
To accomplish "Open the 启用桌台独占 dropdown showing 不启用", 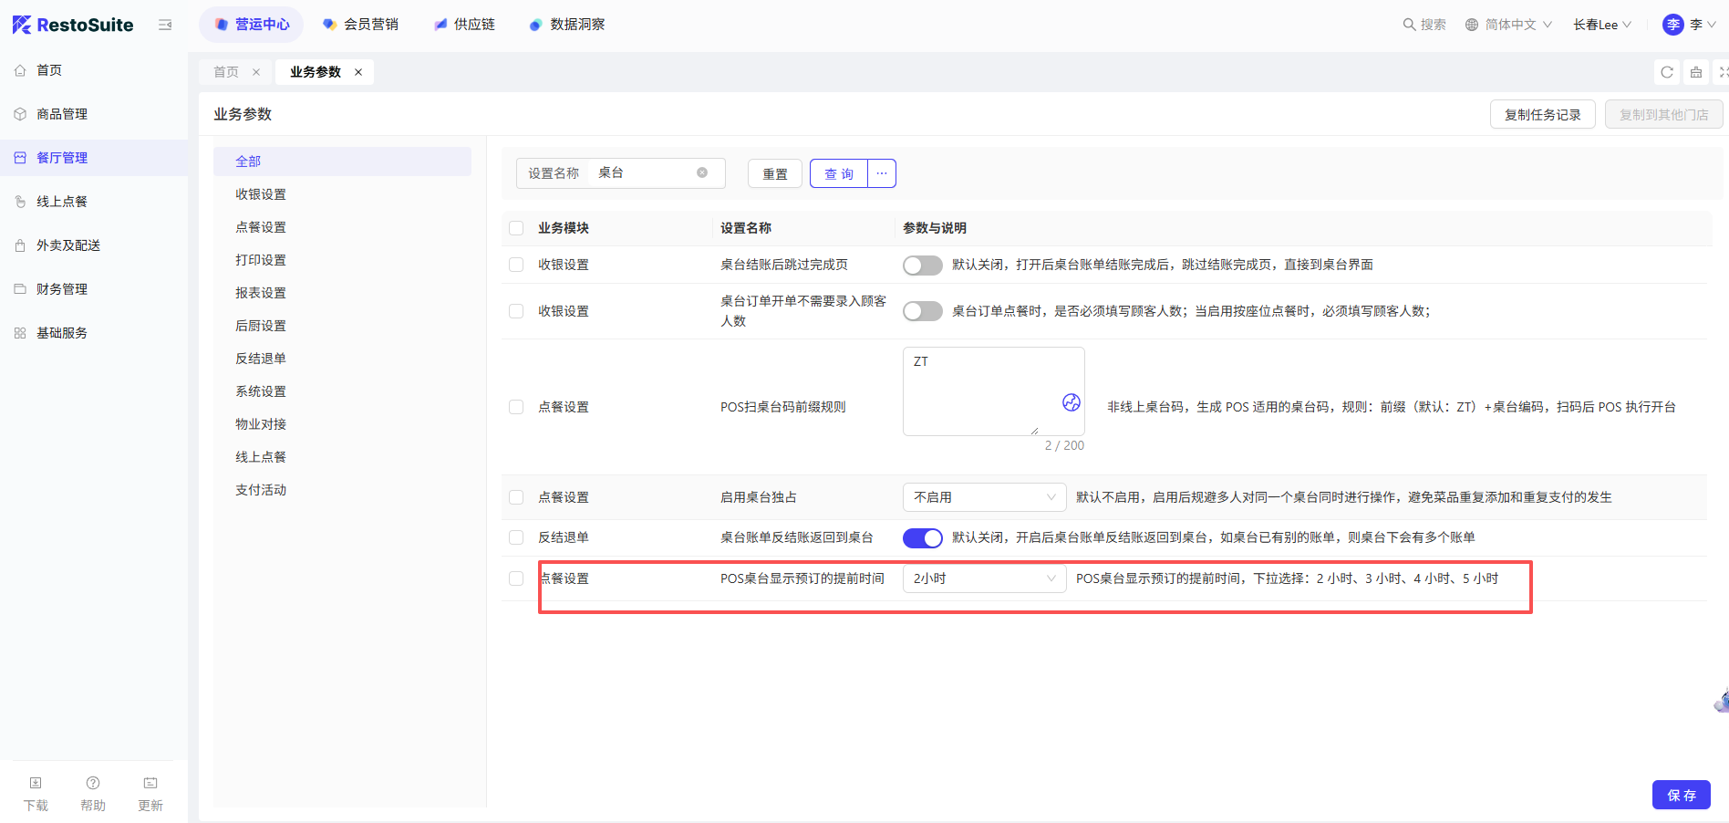I will 984,497.
